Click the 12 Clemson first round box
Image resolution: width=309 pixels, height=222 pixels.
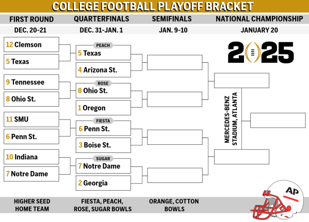(x=31, y=45)
